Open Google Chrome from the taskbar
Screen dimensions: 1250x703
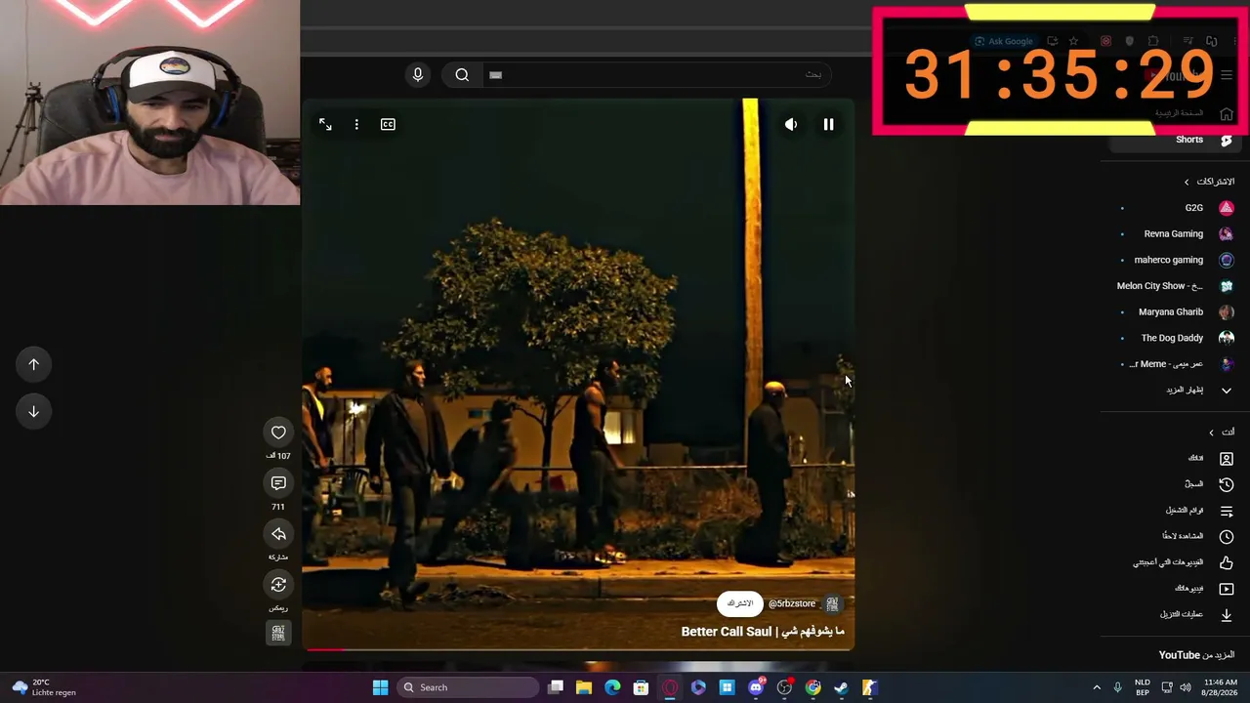[x=812, y=687]
